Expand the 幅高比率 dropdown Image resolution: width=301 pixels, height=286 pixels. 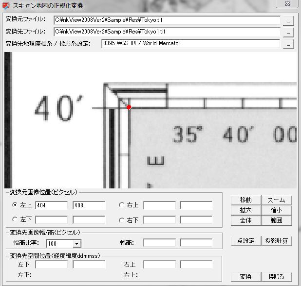pos(77,243)
